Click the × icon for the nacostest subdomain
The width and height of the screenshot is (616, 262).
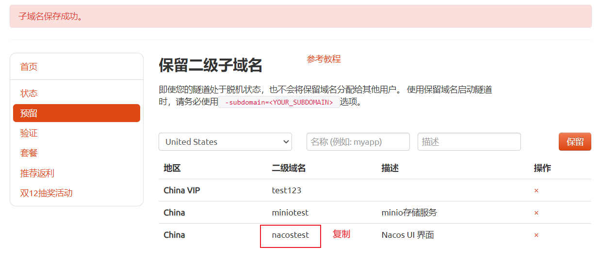(x=536, y=235)
